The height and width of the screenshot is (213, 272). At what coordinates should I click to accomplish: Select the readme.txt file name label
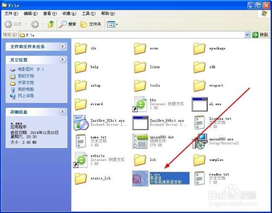(219, 175)
